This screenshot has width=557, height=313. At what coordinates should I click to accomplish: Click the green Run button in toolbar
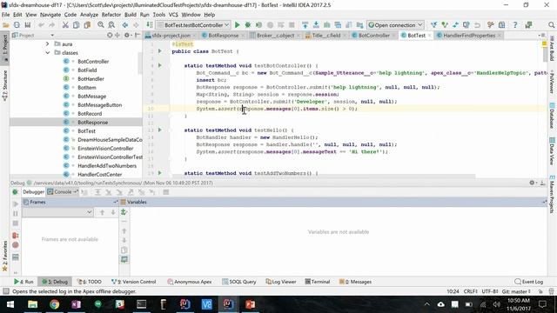pos(238,25)
